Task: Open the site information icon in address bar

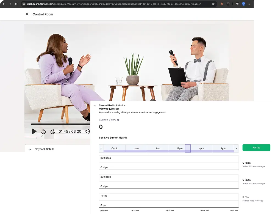Action: [x=24, y=4]
